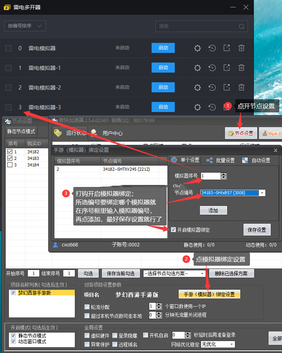
Task: Open settings gear for 雷电模拟器 row 0
Action: pos(197,48)
